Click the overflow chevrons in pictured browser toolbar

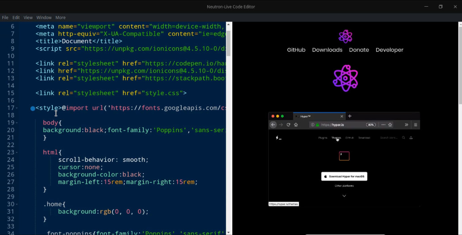click(x=406, y=125)
